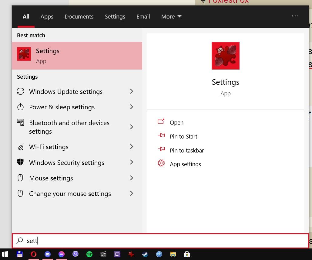Open Microsoft Store from taskbar
312x260 pixels.
click(x=187, y=254)
